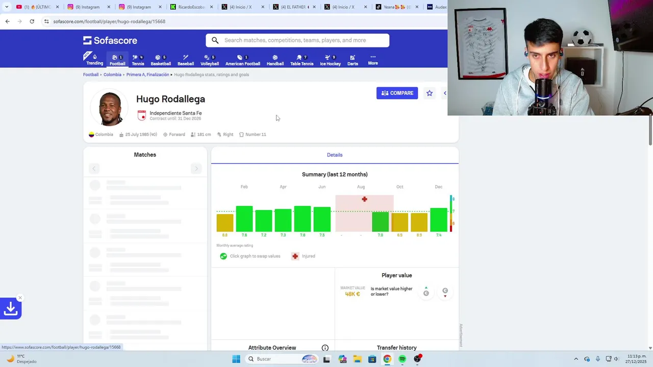The height and width of the screenshot is (367, 653).
Task: Open the American Football section
Action: pyautogui.click(x=243, y=60)
